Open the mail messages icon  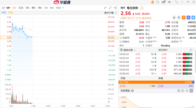[164, 2]
